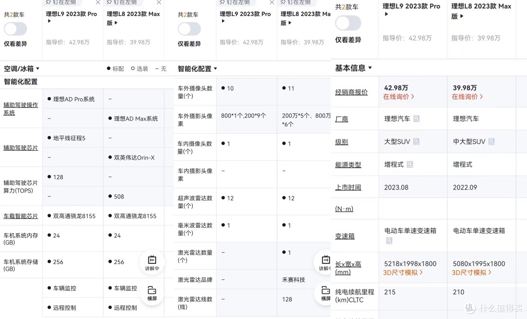Select the 215 CLTC range value

(x=390, y=292)
